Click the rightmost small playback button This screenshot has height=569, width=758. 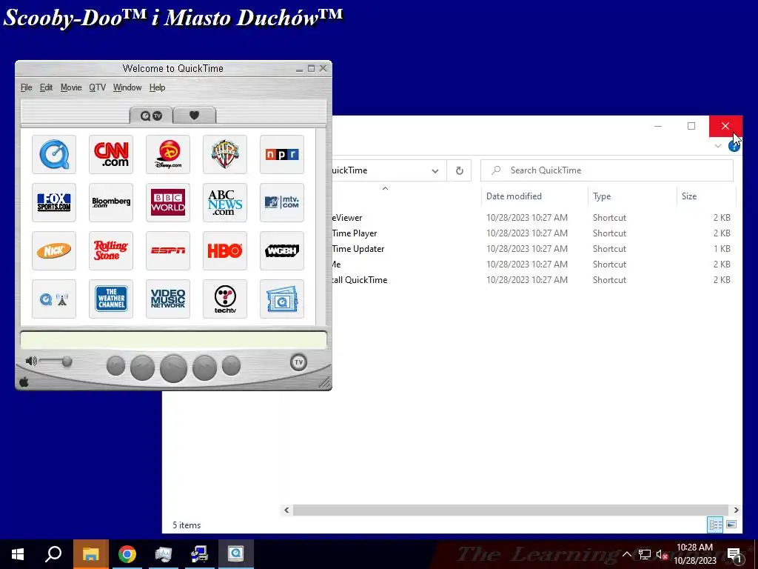(231, 366)
